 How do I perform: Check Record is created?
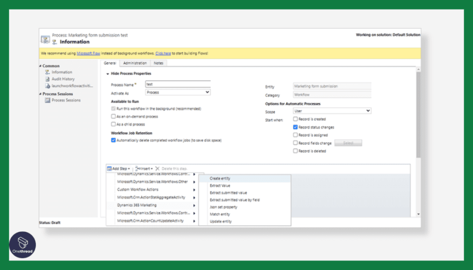(x=295, y=119)
